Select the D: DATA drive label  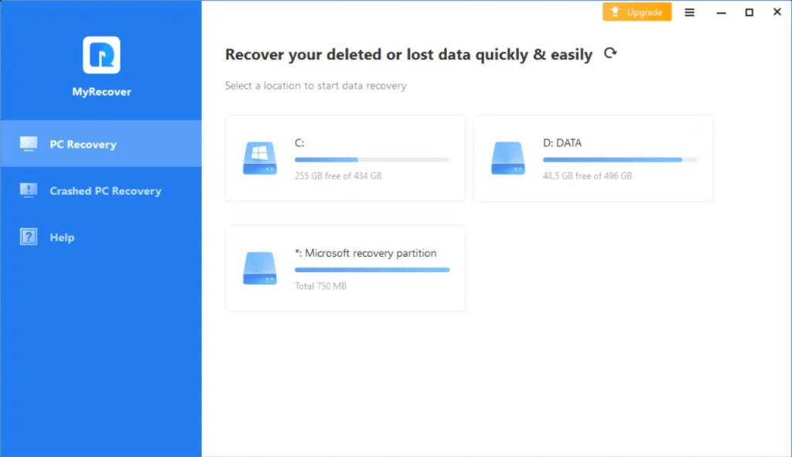coord(562,143)
